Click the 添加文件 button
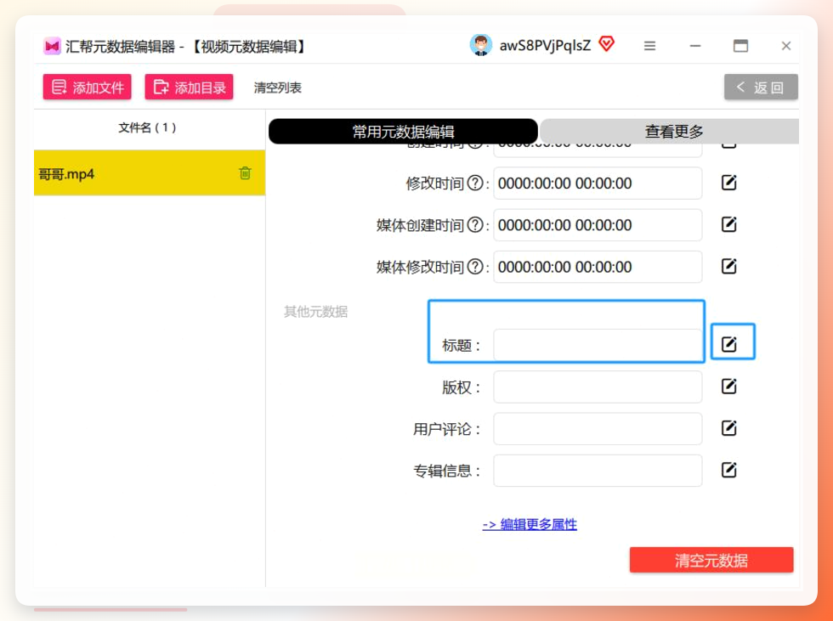Image resolution: width=833 pixels, height=621 pixels. pyautogui.click(x=87, y=87)
